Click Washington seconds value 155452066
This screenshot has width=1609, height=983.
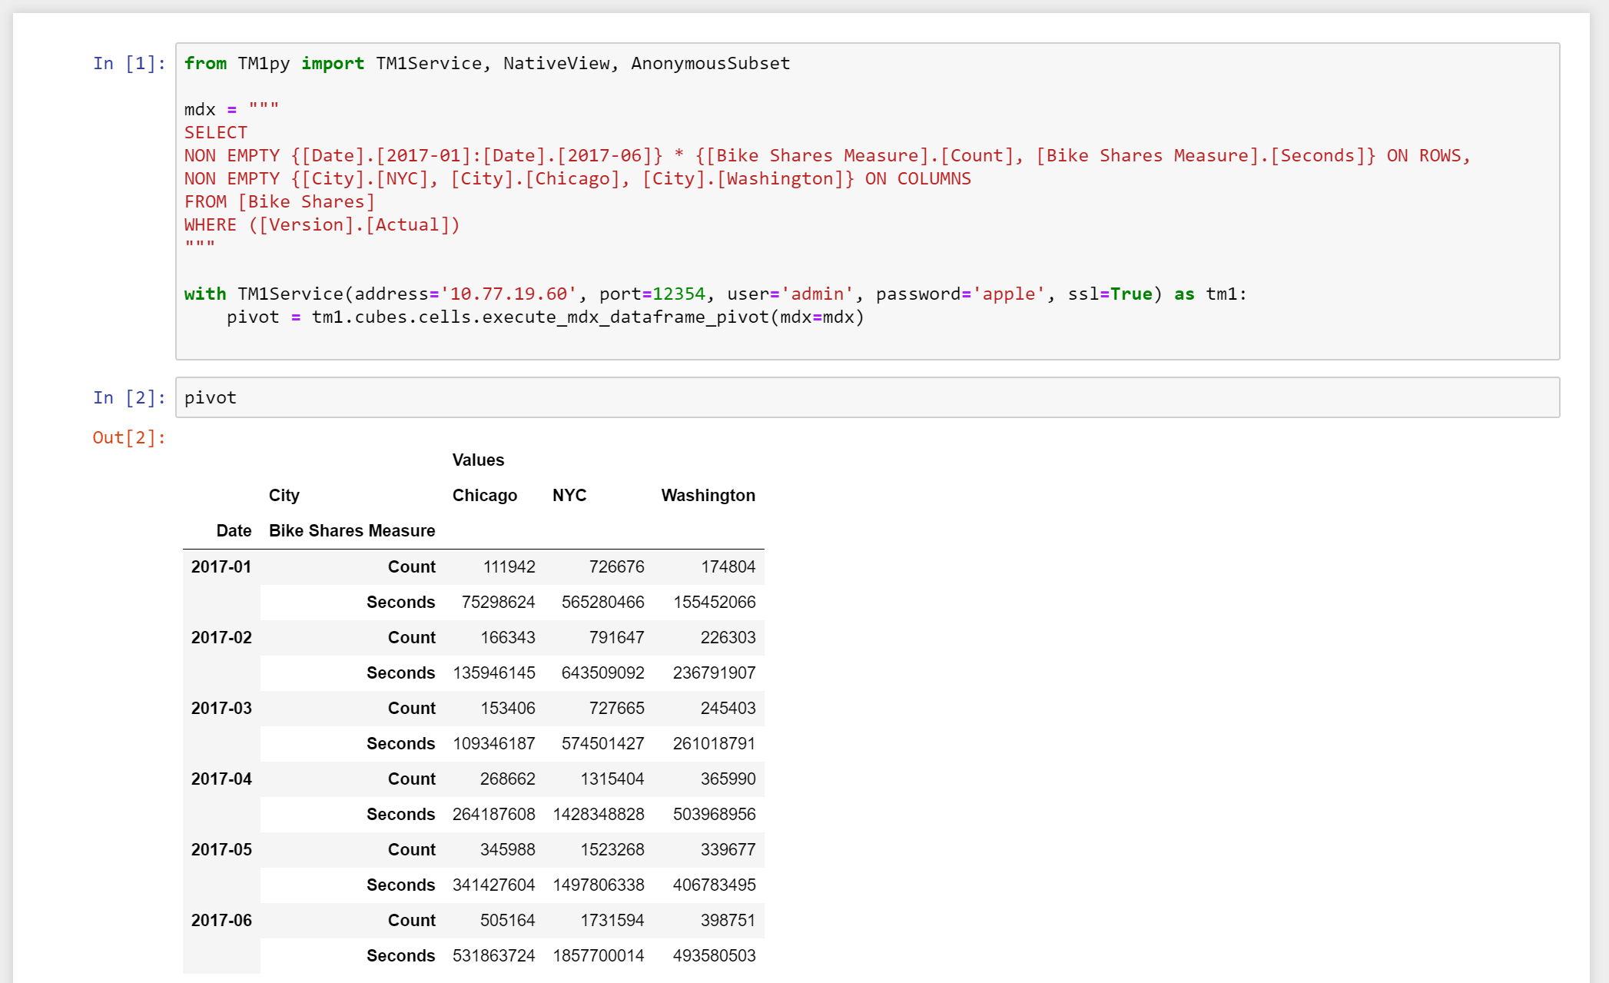click(715, 602)
